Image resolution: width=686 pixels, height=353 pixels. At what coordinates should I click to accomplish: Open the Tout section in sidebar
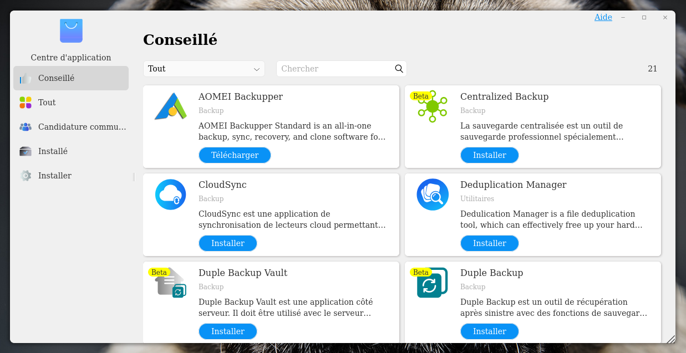pyautogui.click(x=71, y=103)
